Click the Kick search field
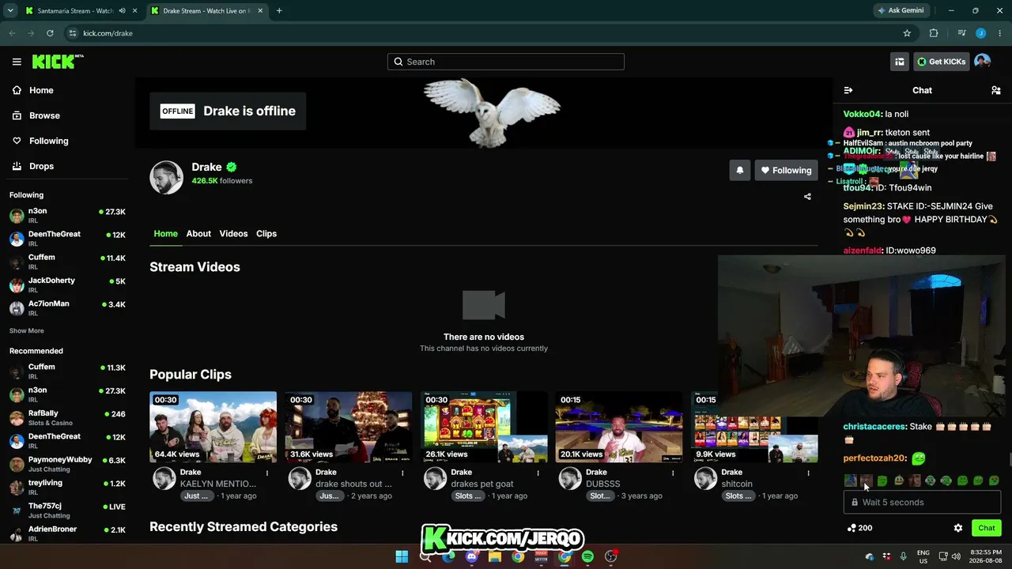This screenshot has width=1012, height=569. pyautogui.click(x=506, y=62)
